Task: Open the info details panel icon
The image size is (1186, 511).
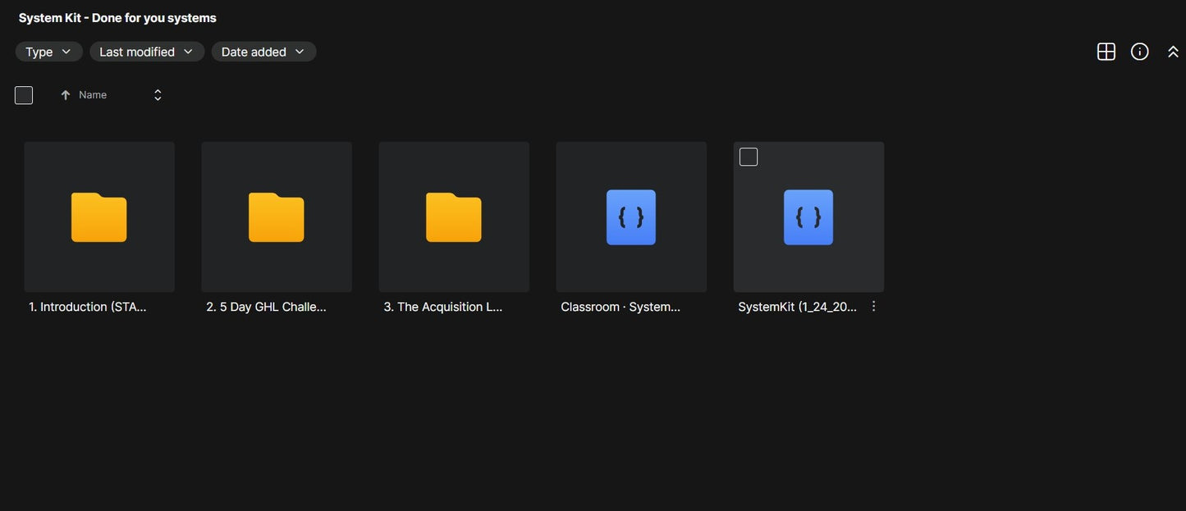Action: pos(1140,52)
